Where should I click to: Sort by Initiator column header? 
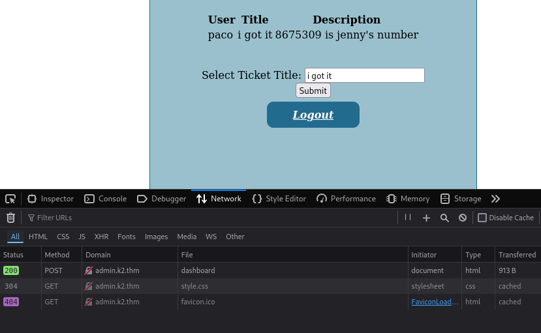click(435, 255)
